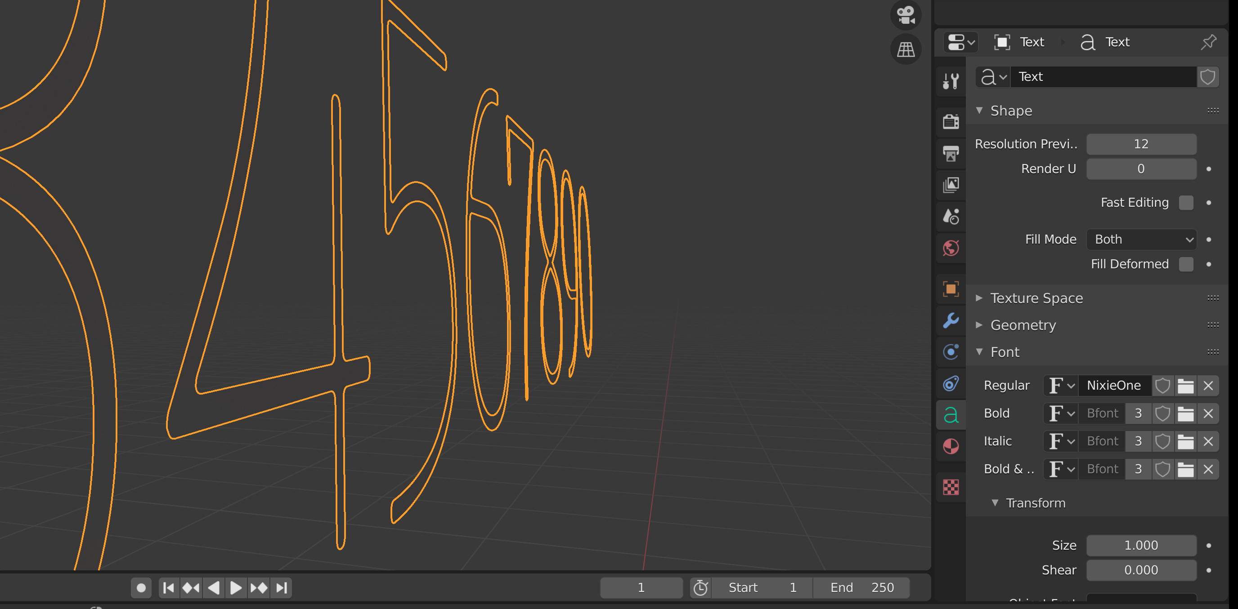1238x609 pixels.
Task: Open the text data-block browse dropdown
Action: click(993, 77)
